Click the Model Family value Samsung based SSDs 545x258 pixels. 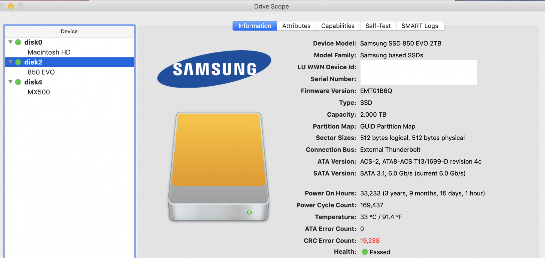[x=392, y=55]
